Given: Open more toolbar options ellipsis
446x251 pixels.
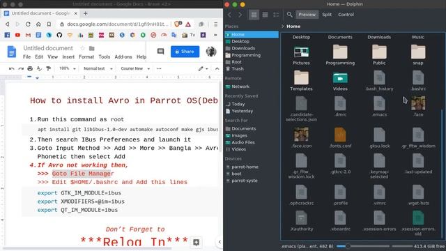Looking at the screenshot, I should click(159, 68).
